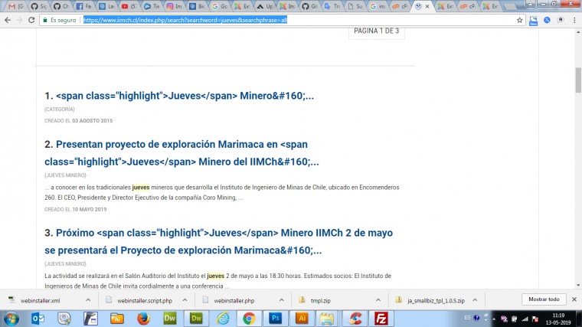This screenshot has width=582, height=327.
Task: Click the text 'CREADO EL 03 AGOSTO 2015'
Action: (78, 121)
